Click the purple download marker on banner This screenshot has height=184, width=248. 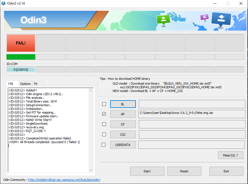[204, 17]
